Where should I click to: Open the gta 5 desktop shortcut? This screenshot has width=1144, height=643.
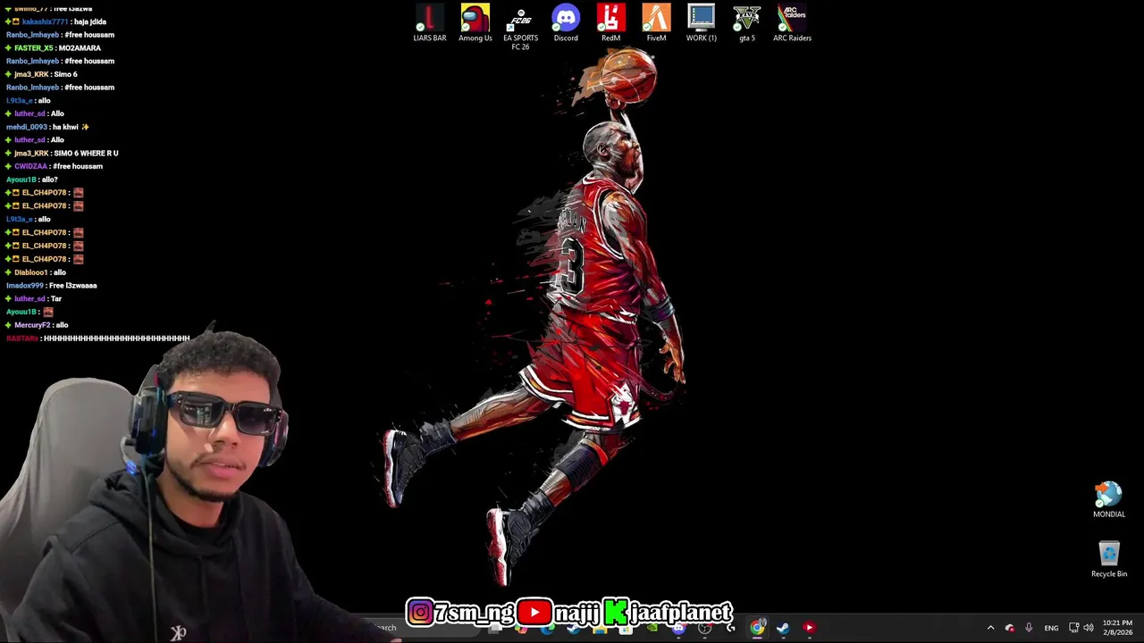click(747, 23)
